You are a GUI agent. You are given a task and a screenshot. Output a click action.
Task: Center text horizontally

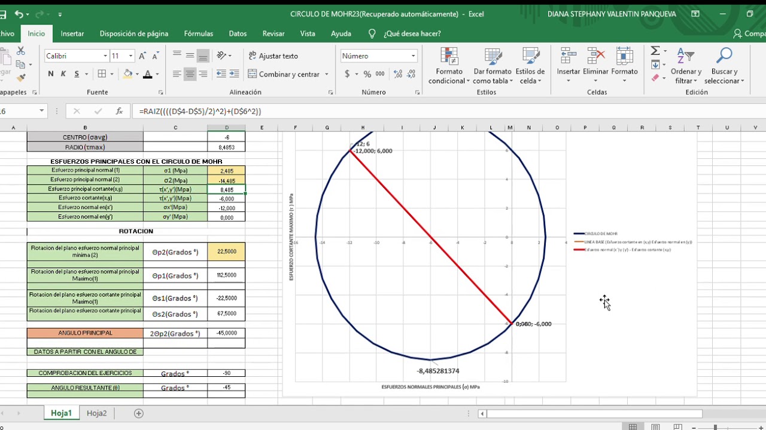pyautogui.click(x=190, y=74)
